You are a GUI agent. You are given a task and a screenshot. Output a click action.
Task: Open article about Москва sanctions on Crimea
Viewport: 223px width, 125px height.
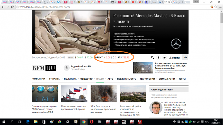(74, 108)
